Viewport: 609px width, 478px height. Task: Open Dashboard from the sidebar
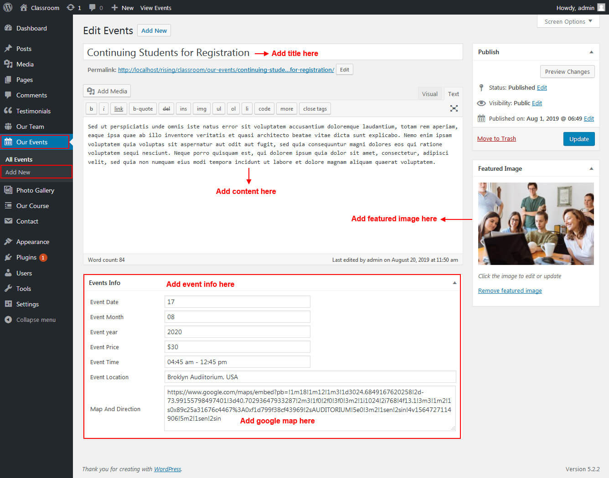[31, 28]
